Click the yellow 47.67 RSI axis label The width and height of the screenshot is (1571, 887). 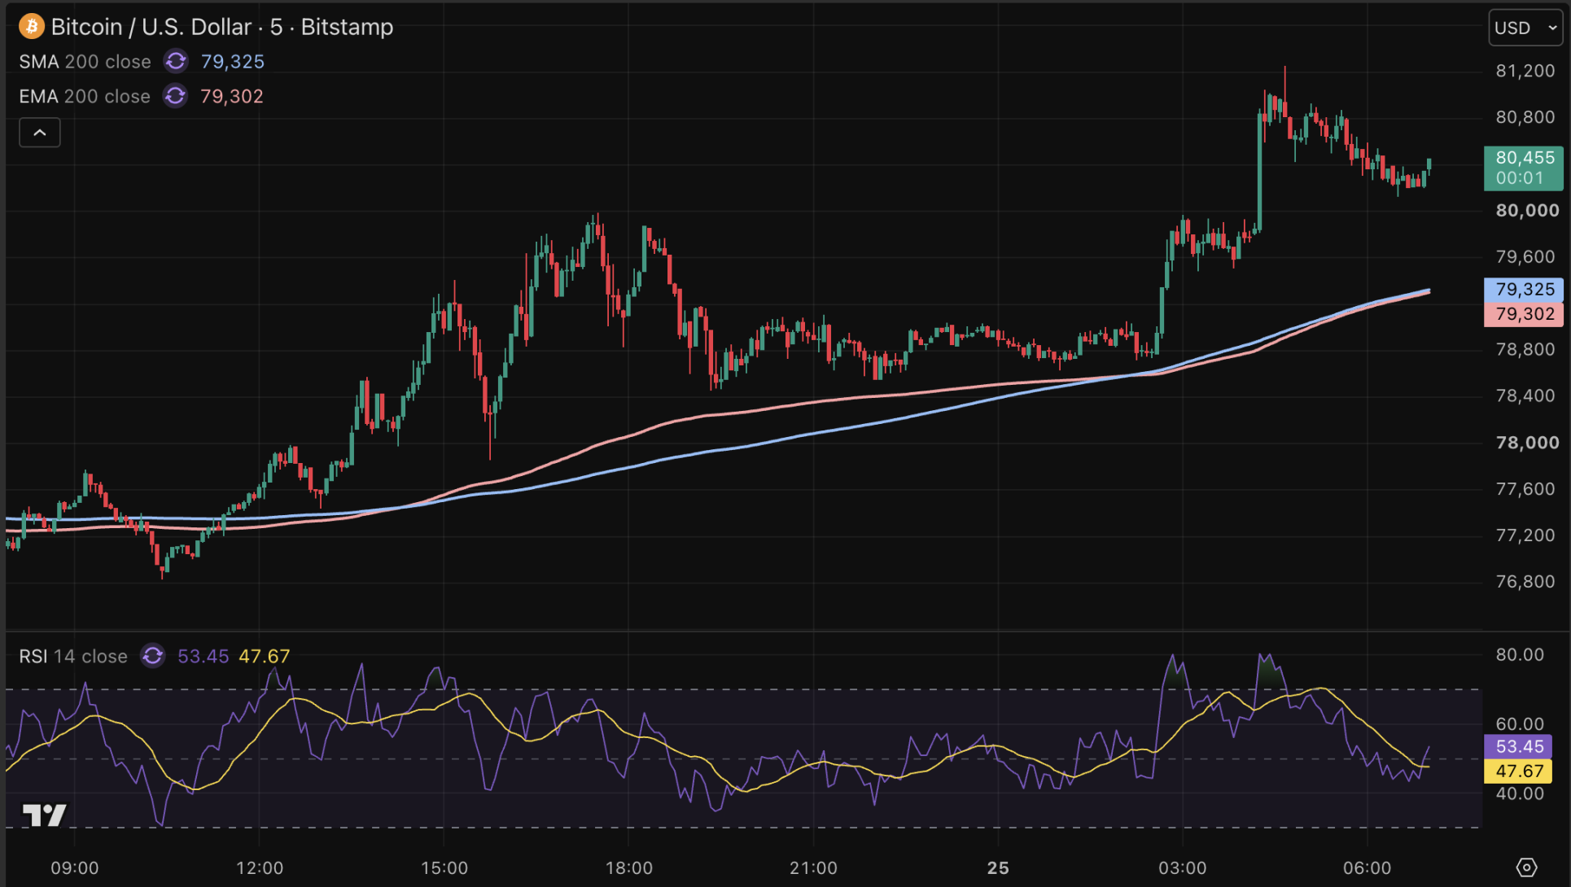(x=1520, y=771)
